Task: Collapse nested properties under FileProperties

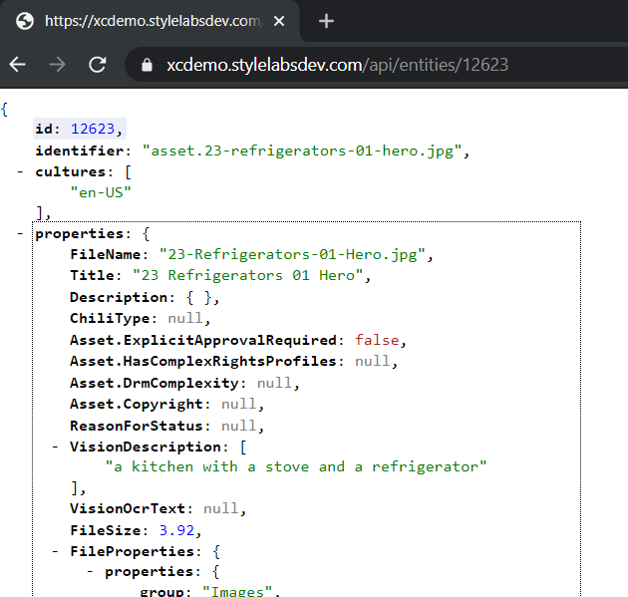Action: (x=90, y=571)
